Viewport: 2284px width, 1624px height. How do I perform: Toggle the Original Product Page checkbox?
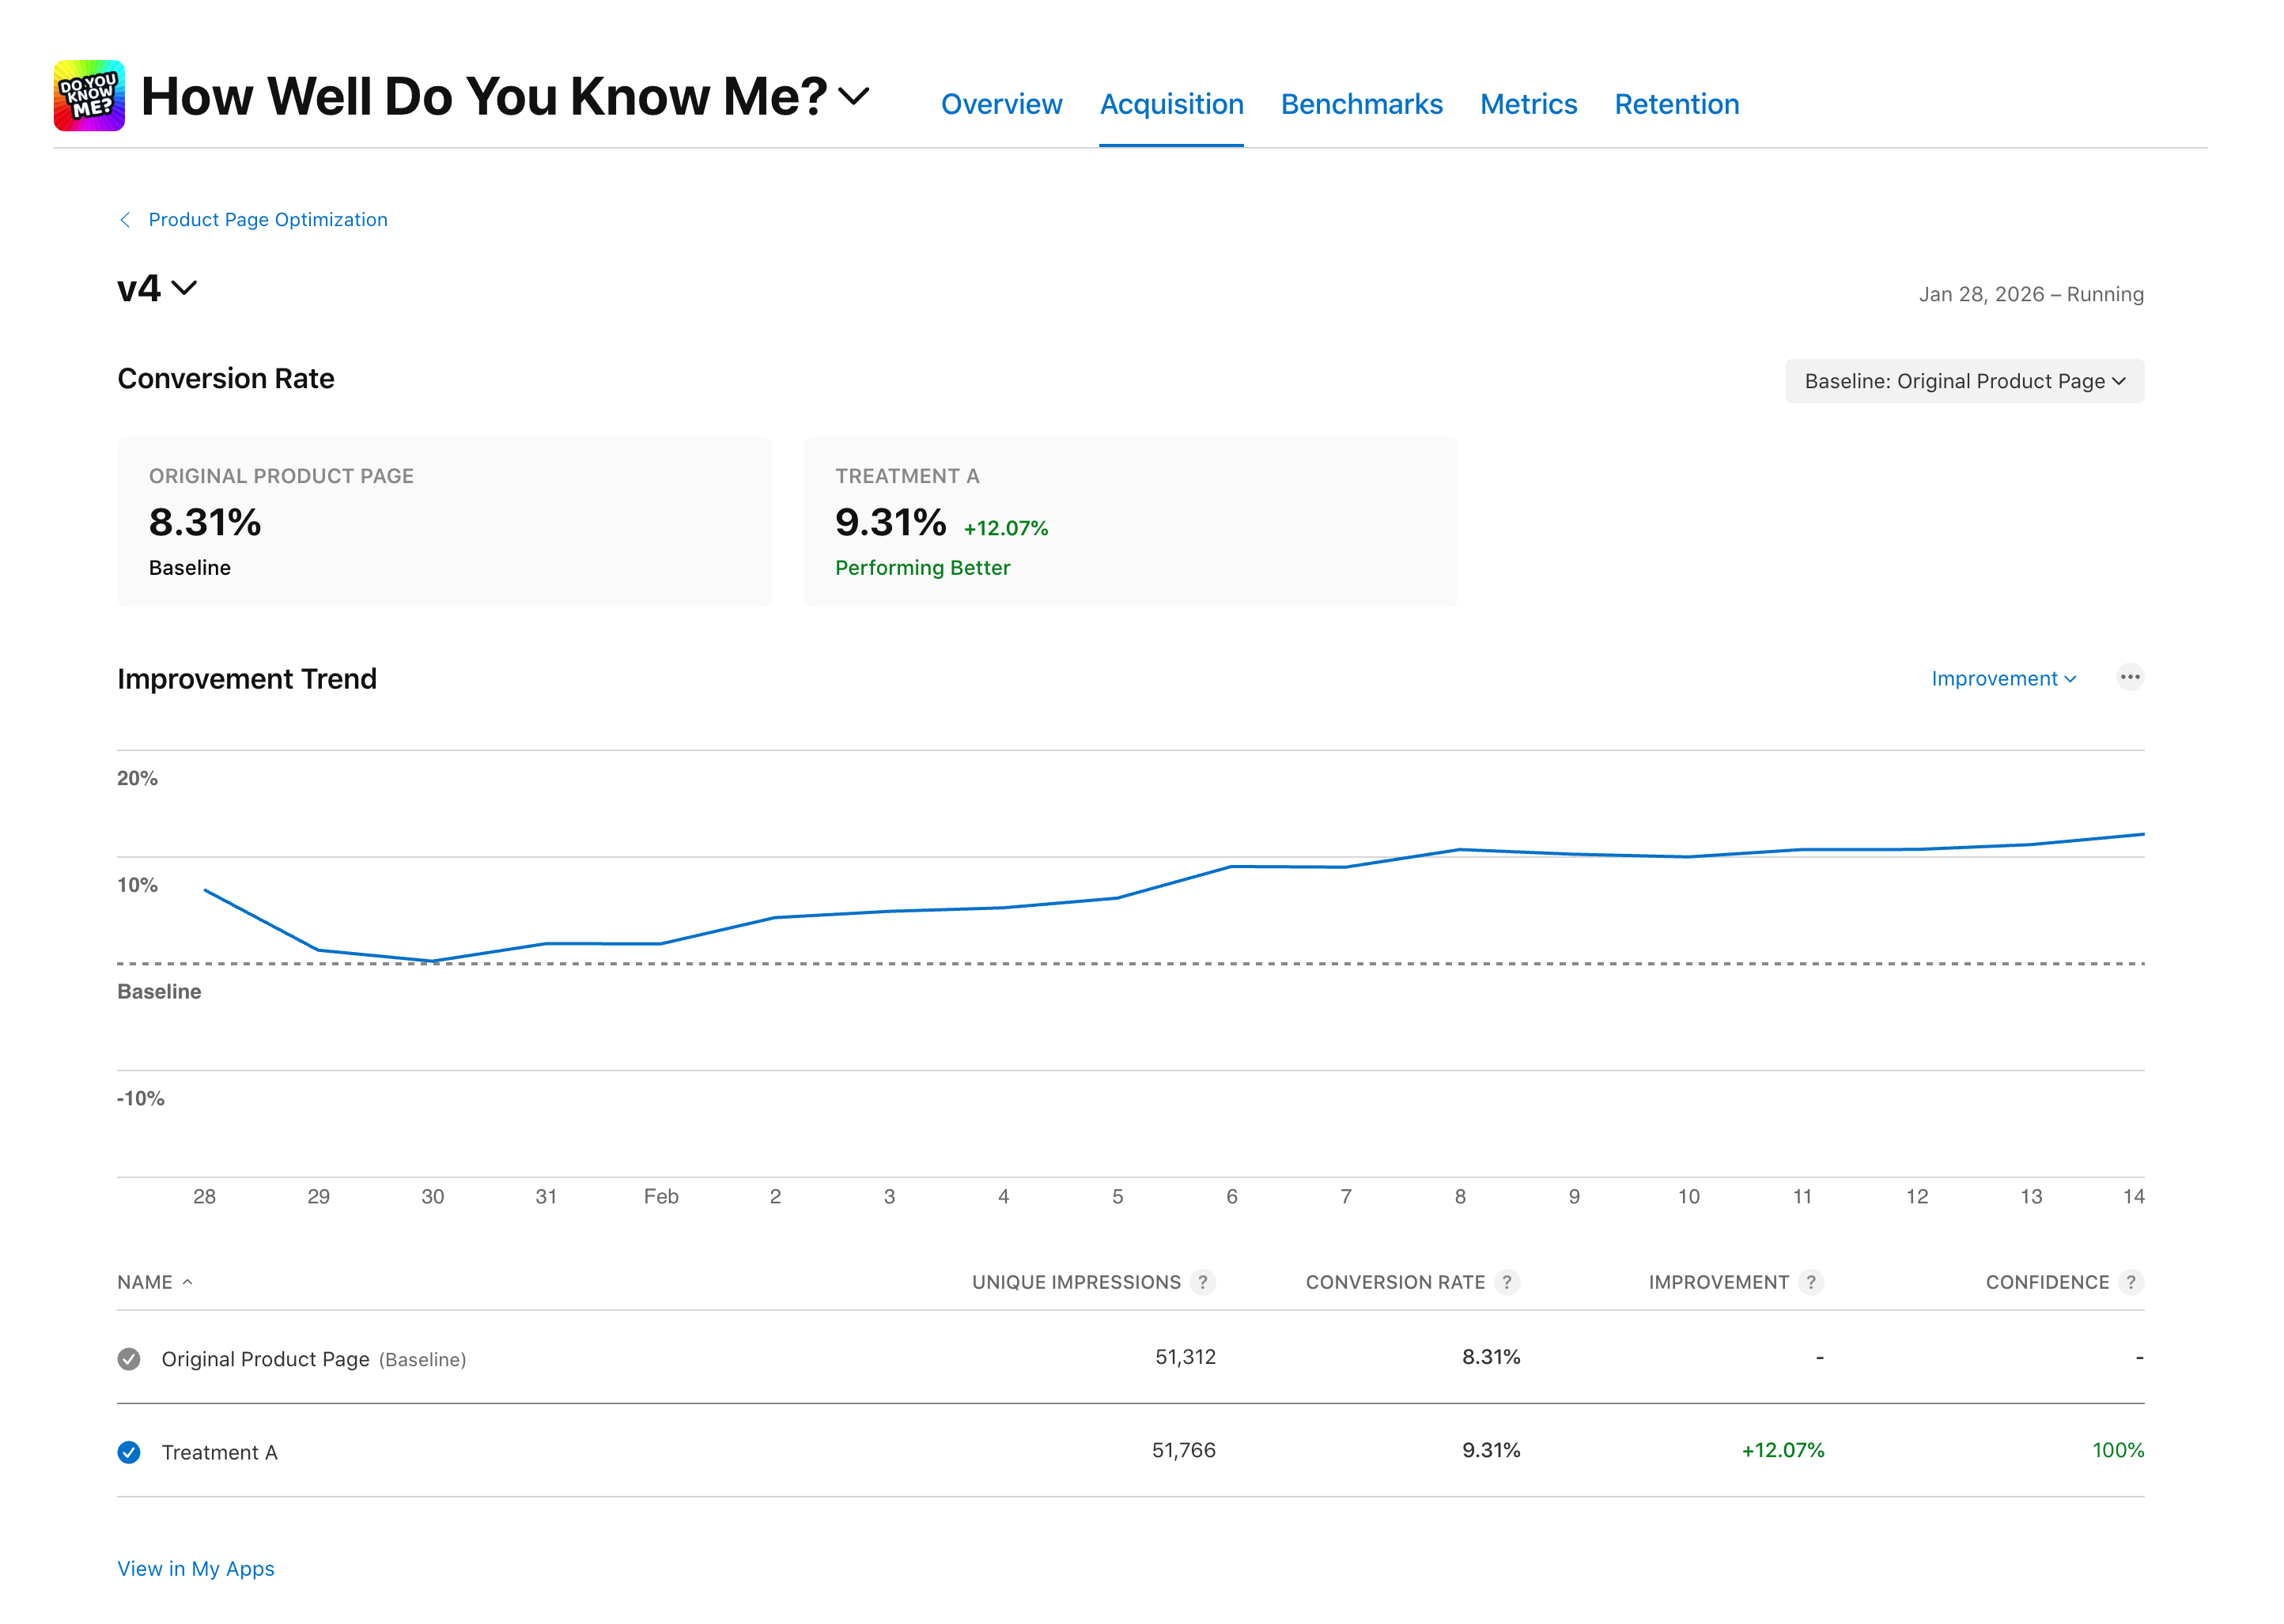[x=129, y=1359]
